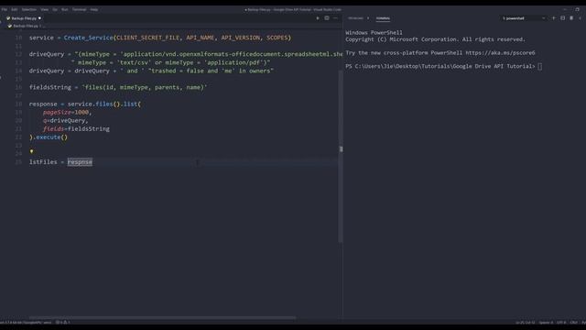
Task: Switch to the Terminal panel tab
Action: 383,18
